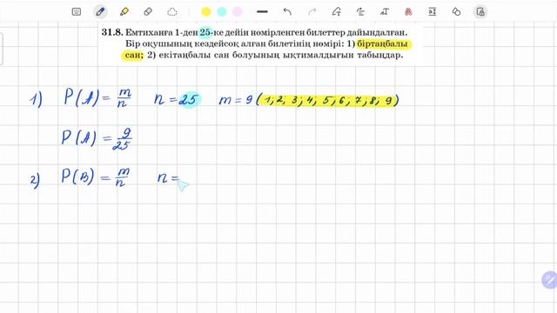This screenshot has height=313, width=557.
Task: Undo the last stroke
Action: tap(287, 11)
